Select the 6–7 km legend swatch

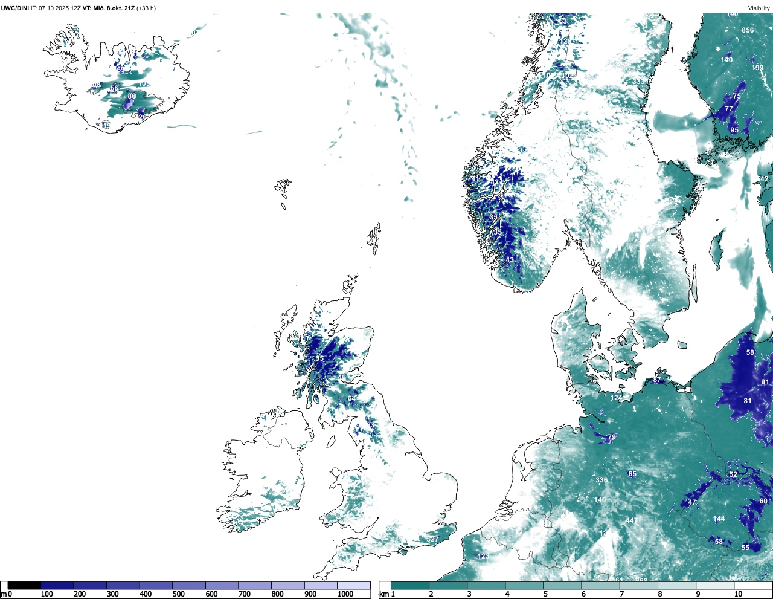click(x=600, y=585)
